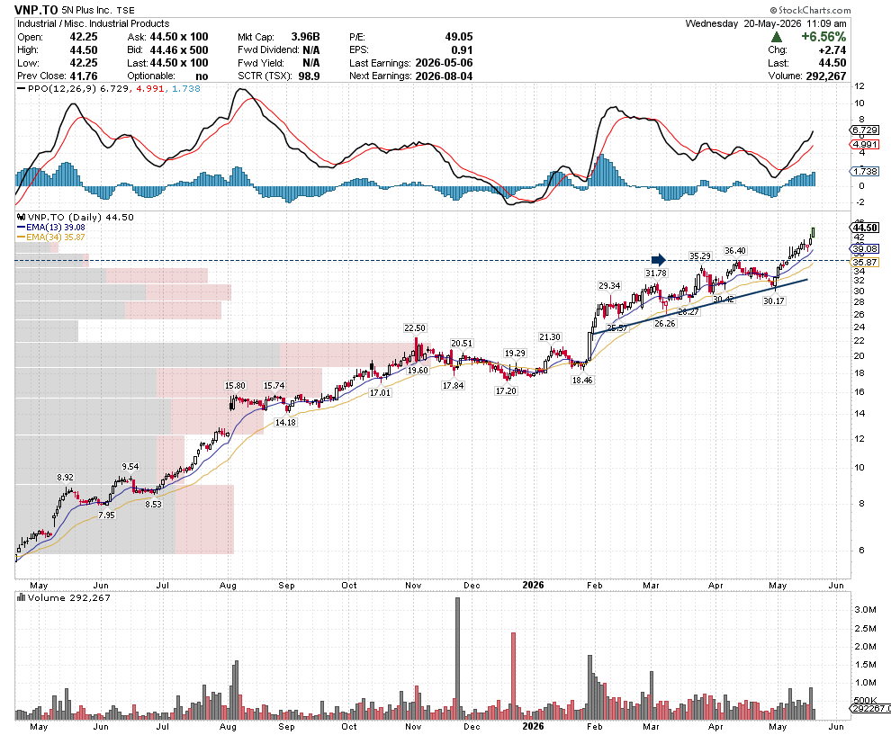
Task: Click Next Earnings date 2026-08-04
Action: point(444,76)
